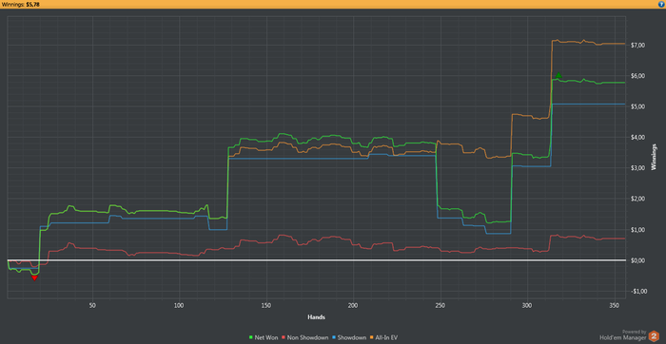Click the 300 hands axis label
666x344 pixels.
pyautogui.click(x=527, y=305)
